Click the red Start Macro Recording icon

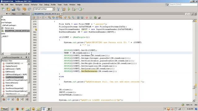(x=87, y=18)
